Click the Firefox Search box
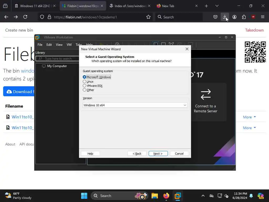Viewport: 269px width, 202px height. pyautogui.click(x=179, y=17)
